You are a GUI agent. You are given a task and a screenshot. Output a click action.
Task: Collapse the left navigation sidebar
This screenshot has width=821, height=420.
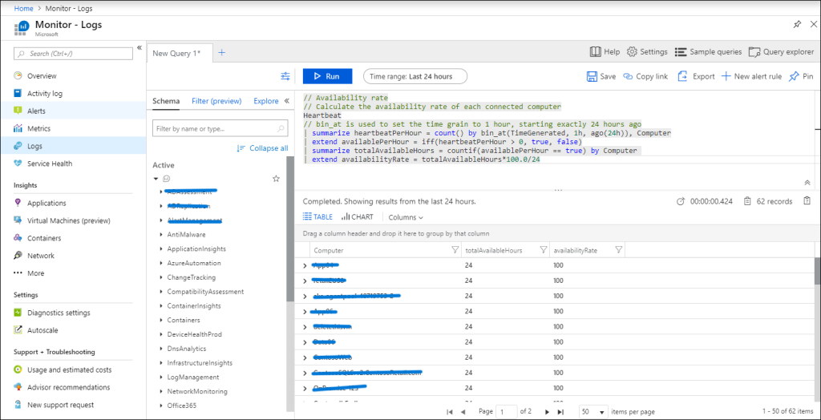(140, 47)
